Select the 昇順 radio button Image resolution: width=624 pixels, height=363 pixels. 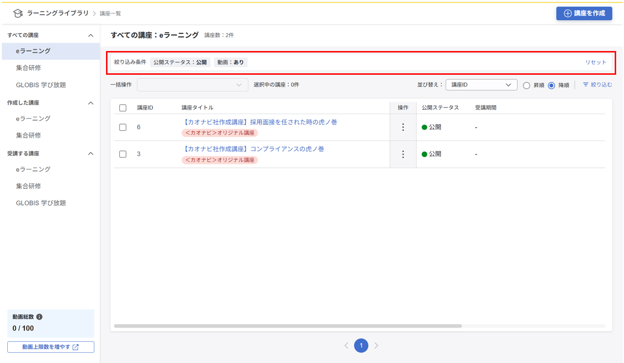tap(527, 86)
